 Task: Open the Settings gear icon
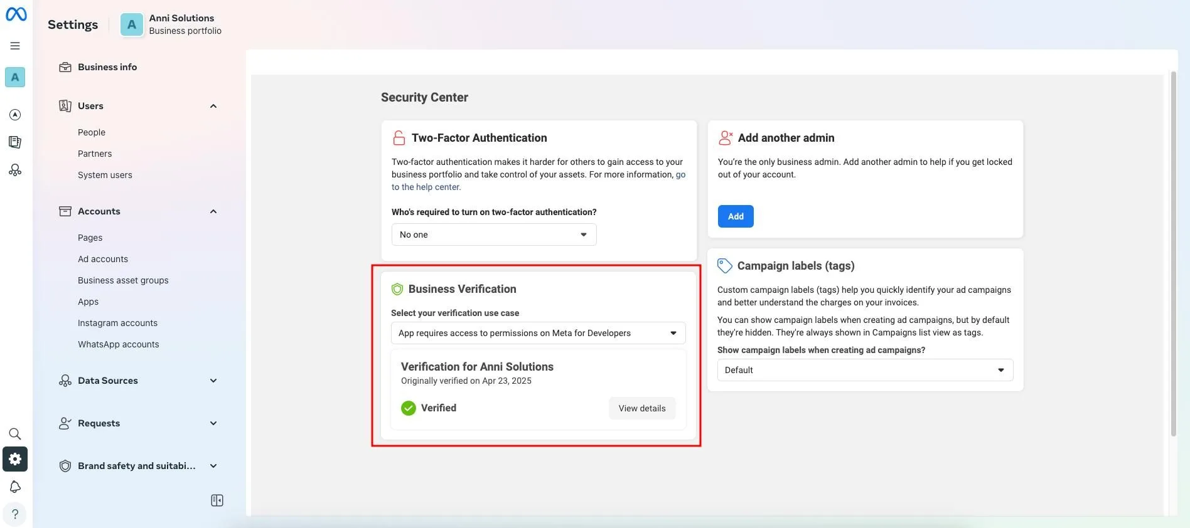coord(15,459)
